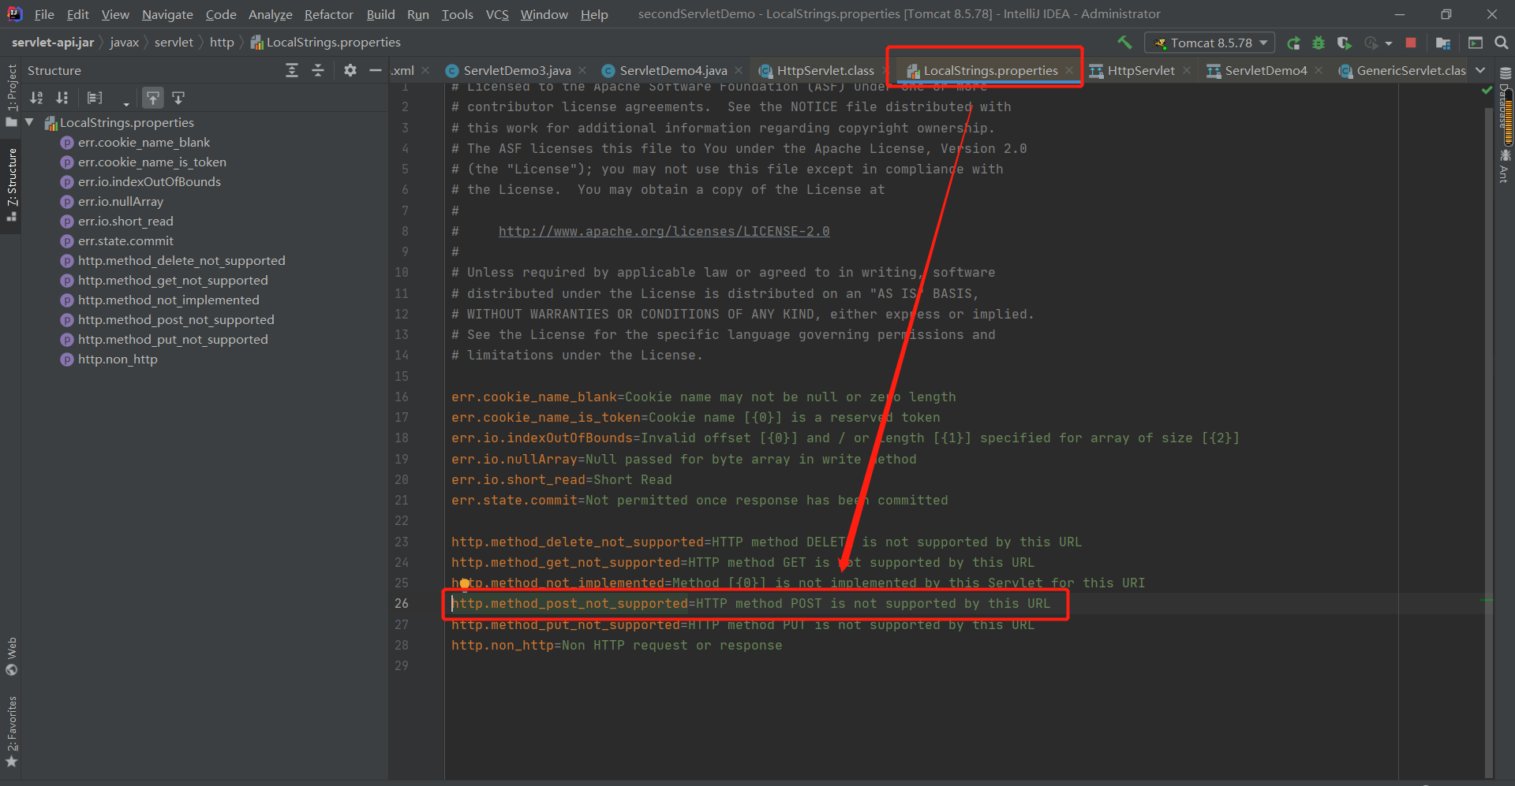This screenshot has width=1515, height=786.
Task: Open Structure panel settings gear
Action: coord(350,70)
